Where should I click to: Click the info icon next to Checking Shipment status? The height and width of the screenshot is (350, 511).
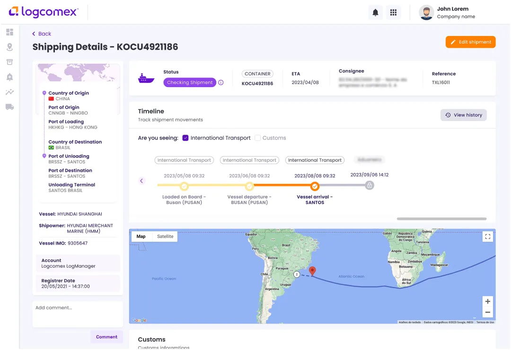[220, 82]
